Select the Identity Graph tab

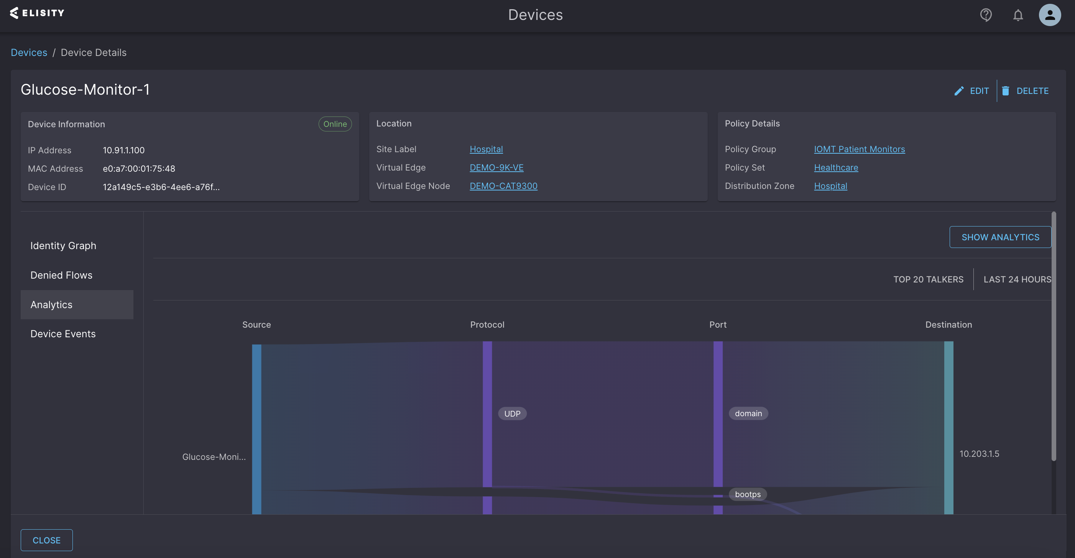(x=63, y=246)
